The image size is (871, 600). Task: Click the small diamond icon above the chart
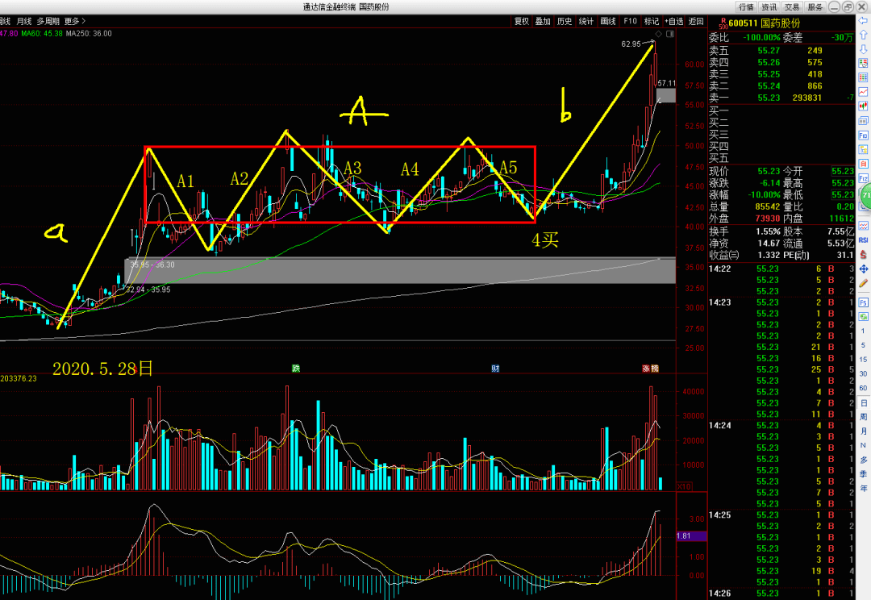point(659,34)
